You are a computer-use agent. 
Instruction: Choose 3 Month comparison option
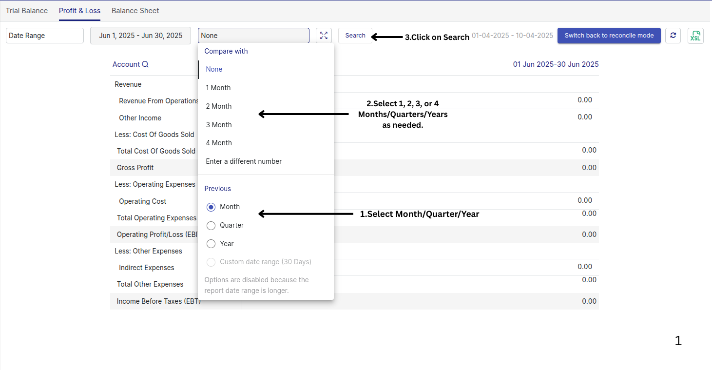266,125
